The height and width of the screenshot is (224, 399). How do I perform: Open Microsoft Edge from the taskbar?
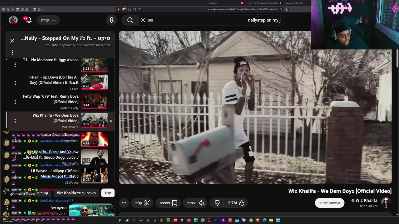click(x=264, y=220)
